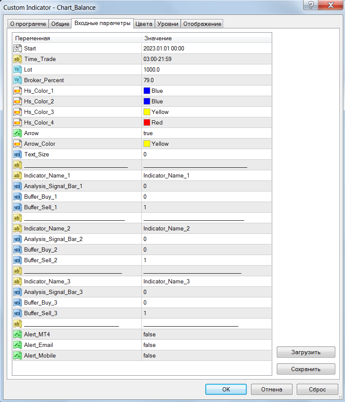
Task: Click the integer icon beside Text_Size
Action: coord(17,154)
